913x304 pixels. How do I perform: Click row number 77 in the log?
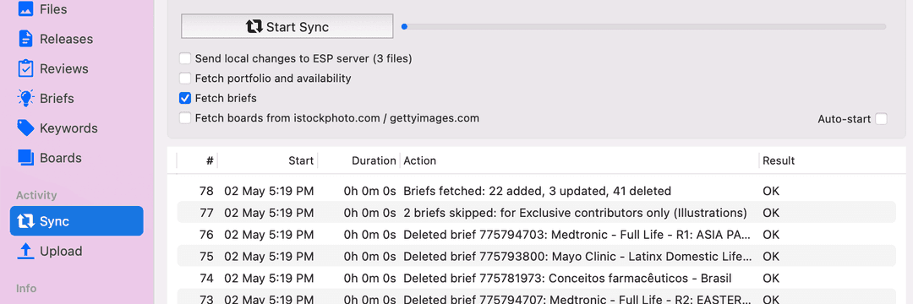[x=206, y=212]
